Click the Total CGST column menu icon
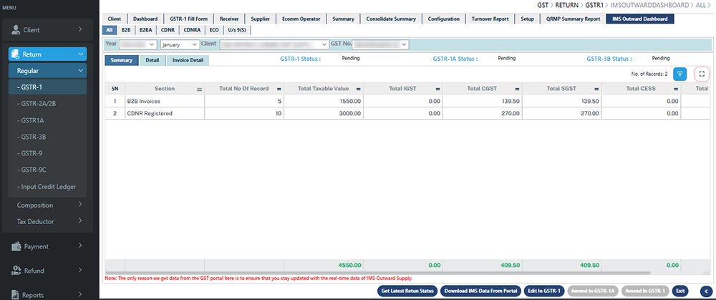The image size is (716, 300). click(x=518, y=89)
